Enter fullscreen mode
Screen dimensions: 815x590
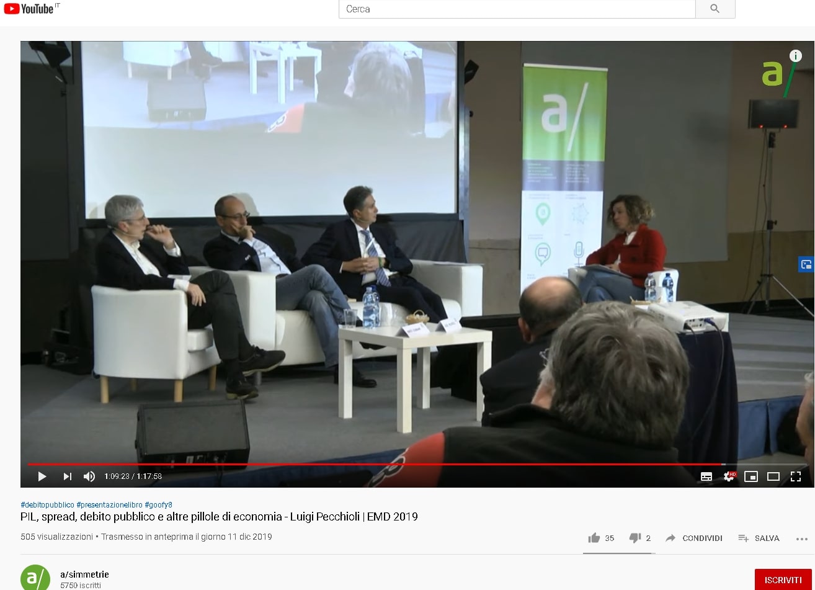click(x=796, y=476)
